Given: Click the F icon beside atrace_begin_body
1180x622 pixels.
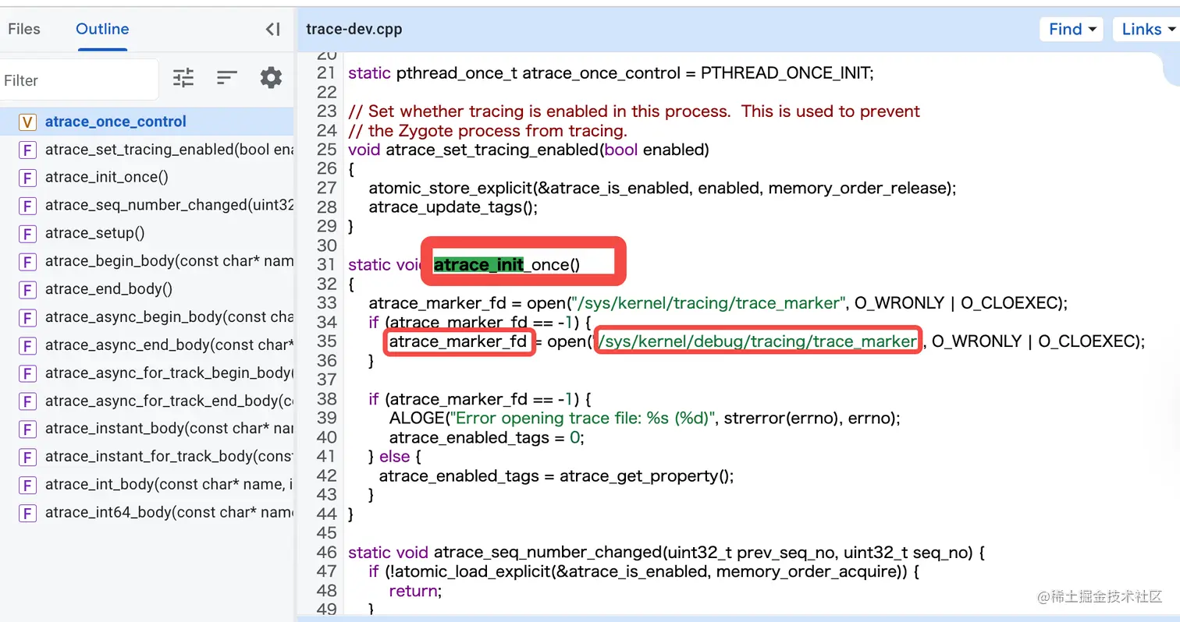Looking at the screenshot, I should tap(27, 262).
